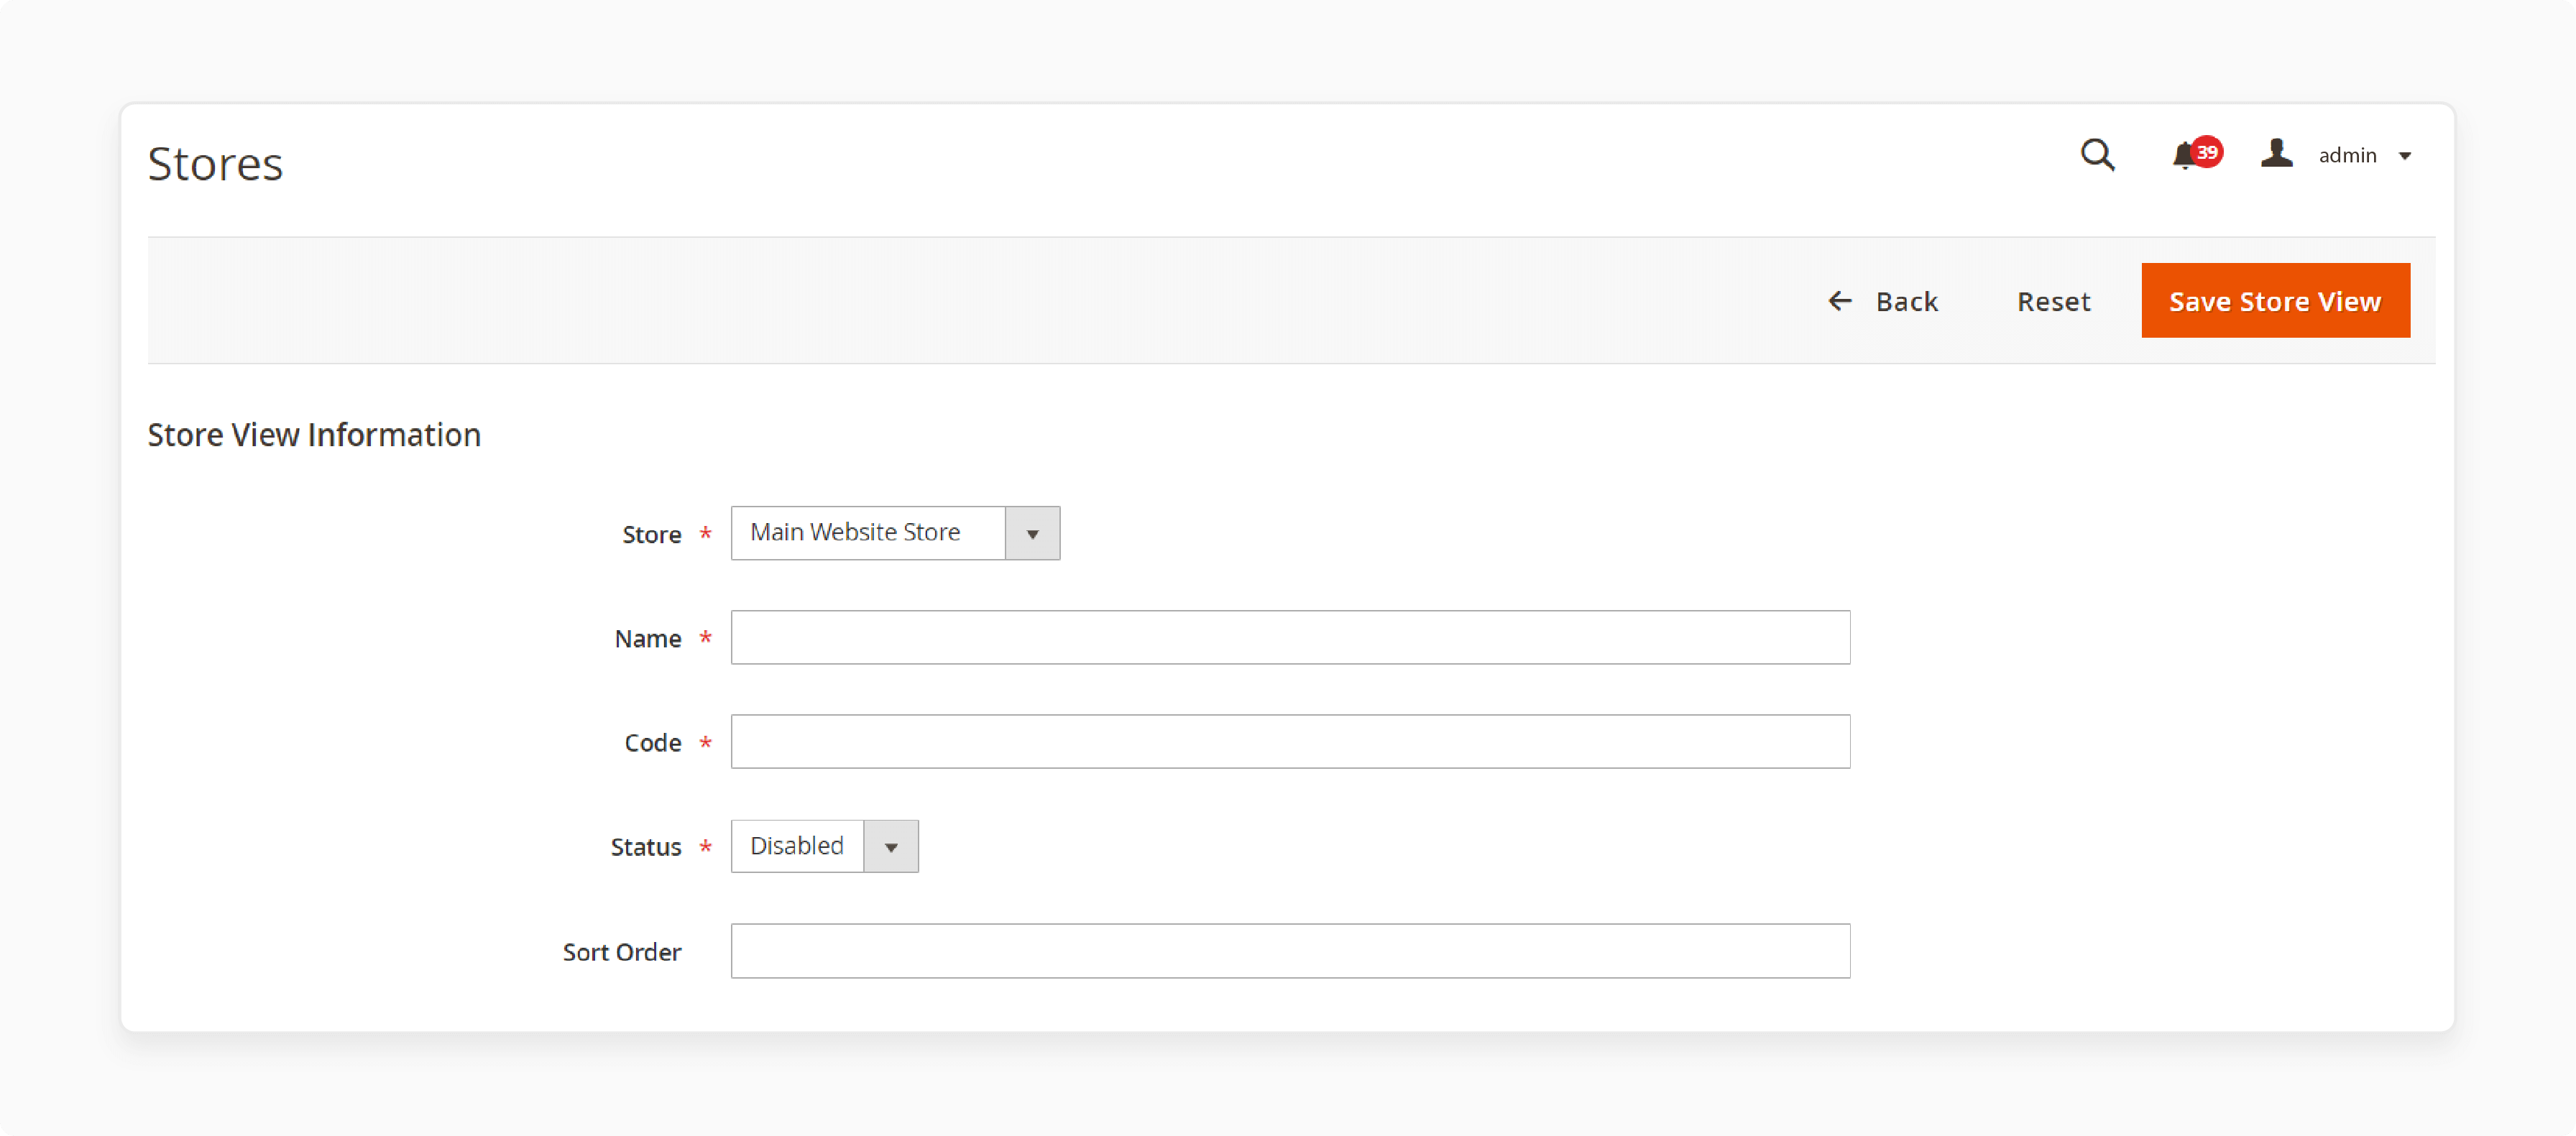
Task: Click the Reset button
Action: [2053, 301]
